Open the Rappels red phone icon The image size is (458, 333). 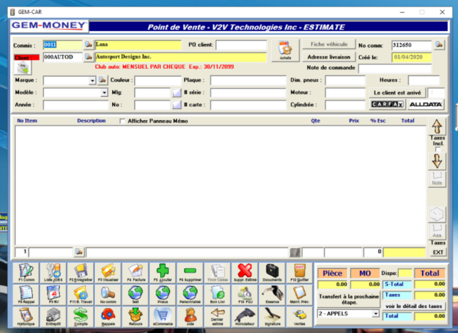click(108, 317)
